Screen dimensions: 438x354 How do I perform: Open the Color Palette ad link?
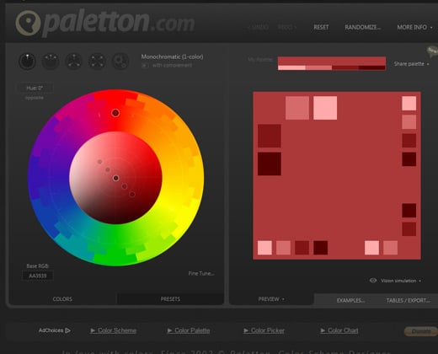189,330
